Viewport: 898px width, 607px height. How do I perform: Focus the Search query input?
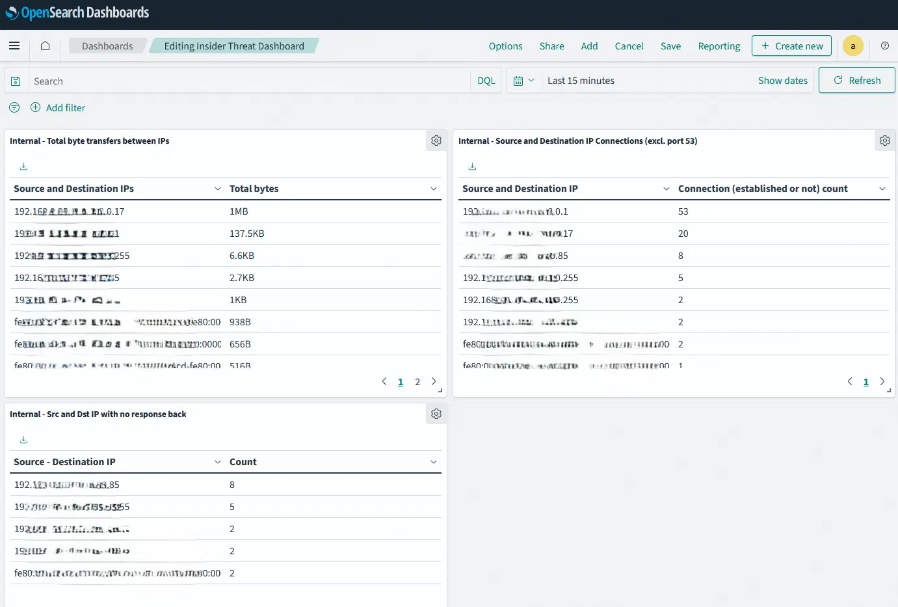click(x=249, y=81)
